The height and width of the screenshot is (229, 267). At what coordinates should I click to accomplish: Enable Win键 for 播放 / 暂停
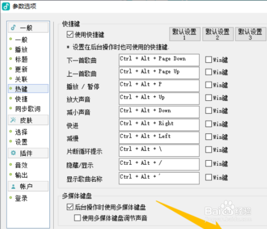208,85
